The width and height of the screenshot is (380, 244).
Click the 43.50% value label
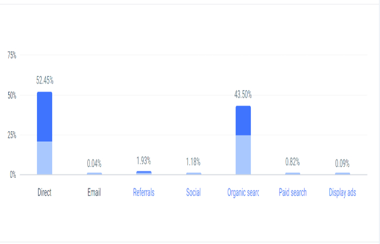point(243,95)
